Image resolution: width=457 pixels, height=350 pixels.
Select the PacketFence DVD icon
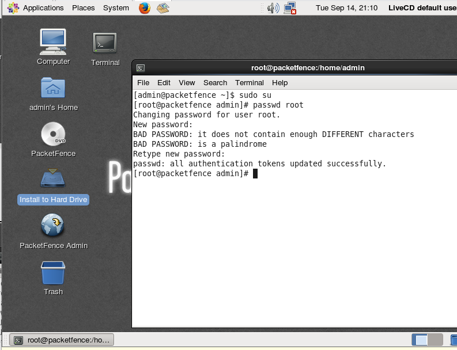click(x=53, y=134)
